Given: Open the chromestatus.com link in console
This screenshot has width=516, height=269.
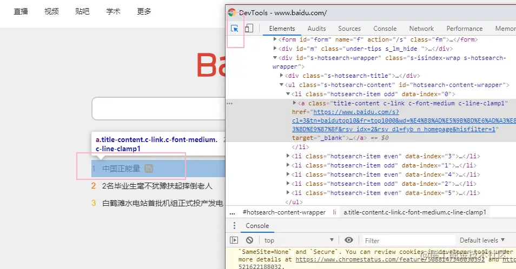Looking at the screenshot, I should coord(390,259).
